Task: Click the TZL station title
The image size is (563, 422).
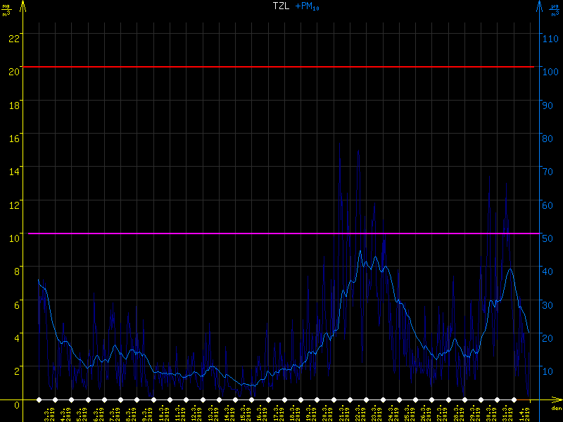Action: pos(282,6)
